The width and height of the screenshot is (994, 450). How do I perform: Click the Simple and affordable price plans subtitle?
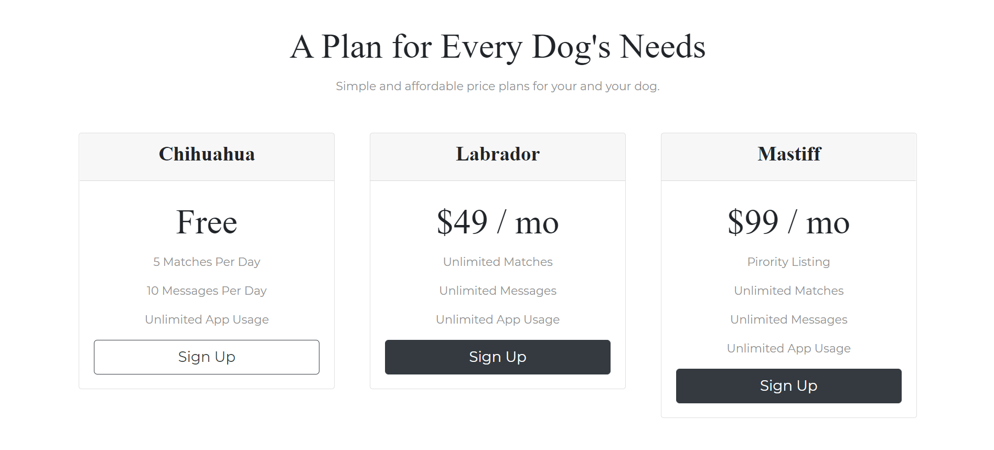coord(498,86)
